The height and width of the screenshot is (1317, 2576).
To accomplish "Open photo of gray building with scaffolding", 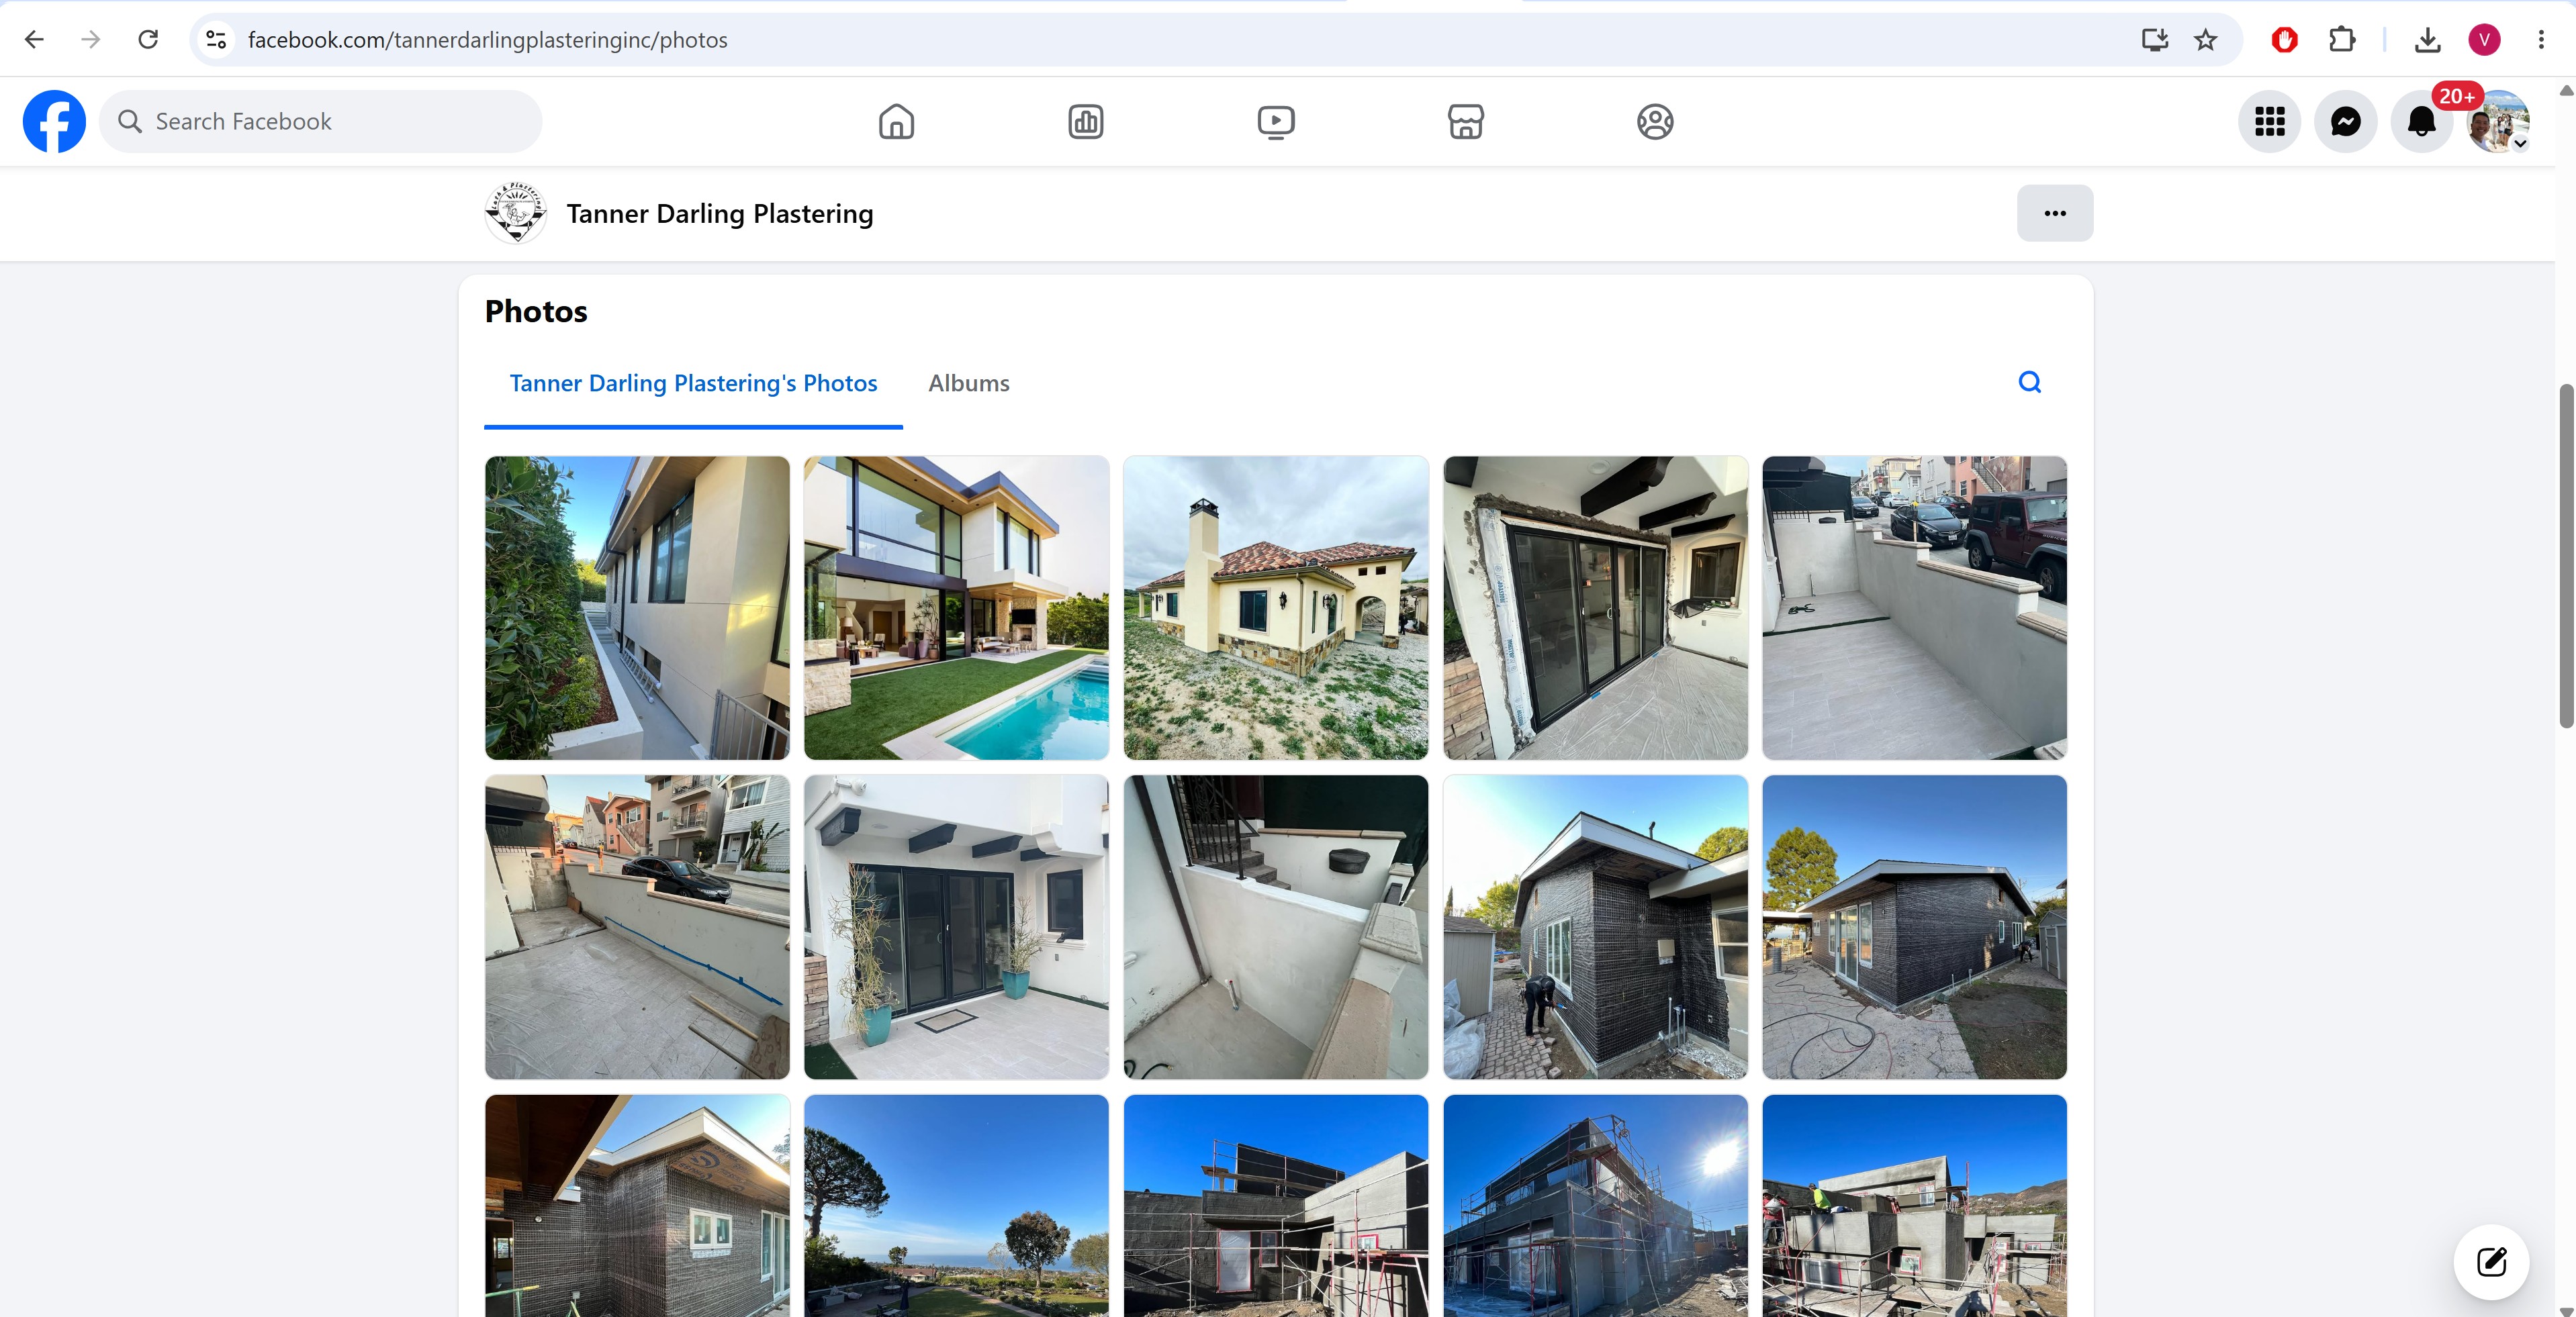I will click(x=1276, y=1206).
